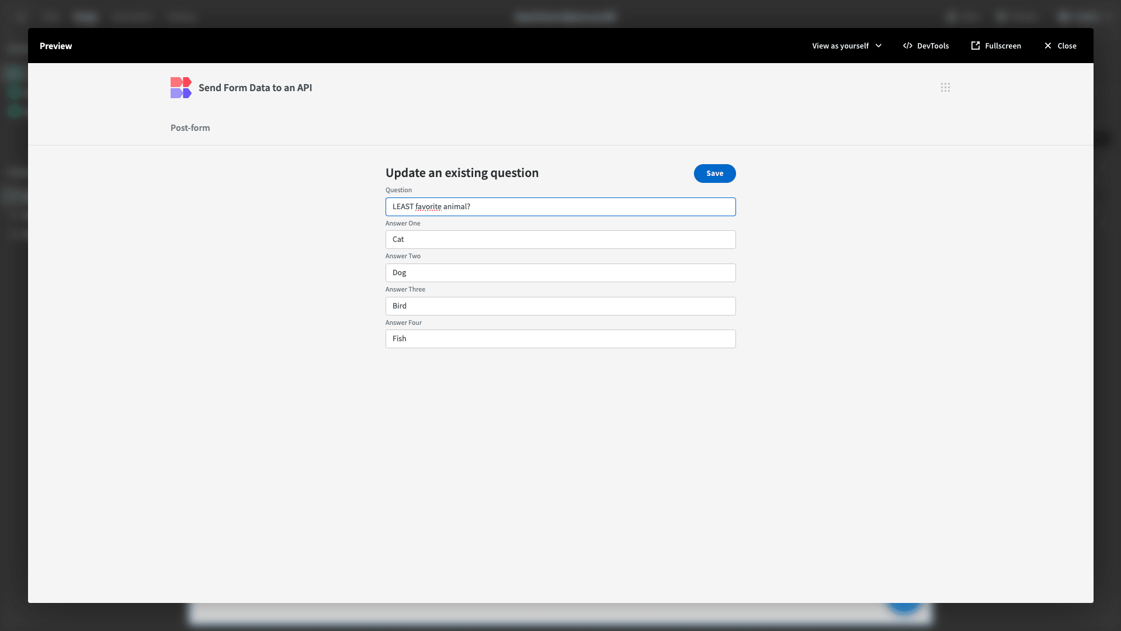The width and height of the screenshot is (1121, 631).
Task: Click the Answer Three field containing Bird
Action: click(x=560, y=306)
